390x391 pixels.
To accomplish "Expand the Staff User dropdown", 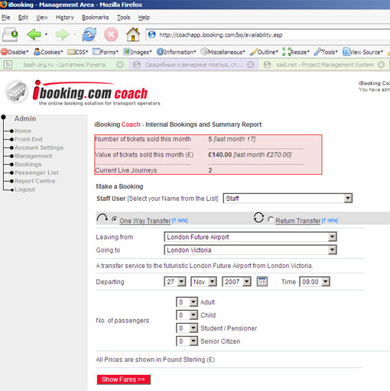I will tap(288, 199).
